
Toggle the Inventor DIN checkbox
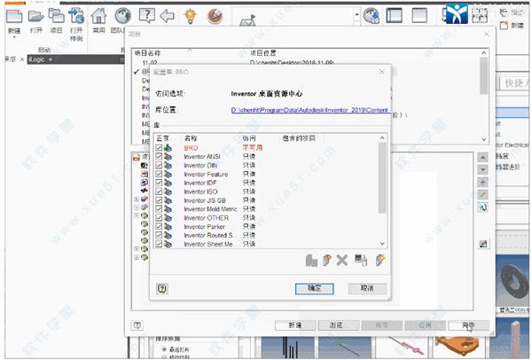tap(159, 165)
